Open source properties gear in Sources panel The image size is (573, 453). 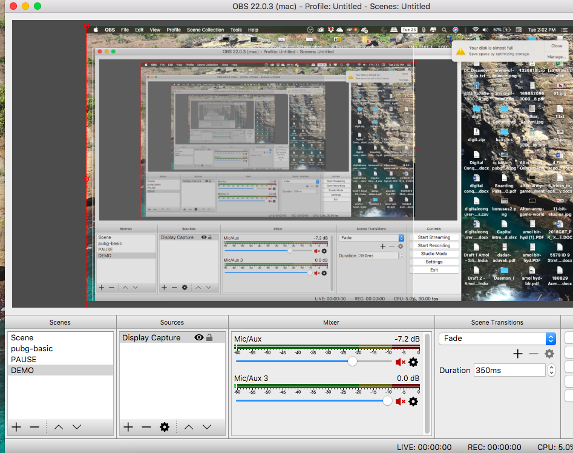(165, 427)
